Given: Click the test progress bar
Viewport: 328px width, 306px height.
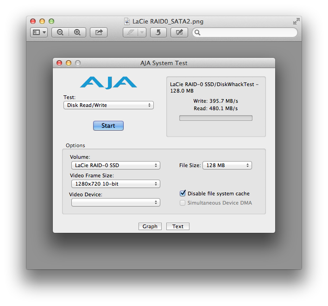Looking at the screenshot, I should click(216, 118).
